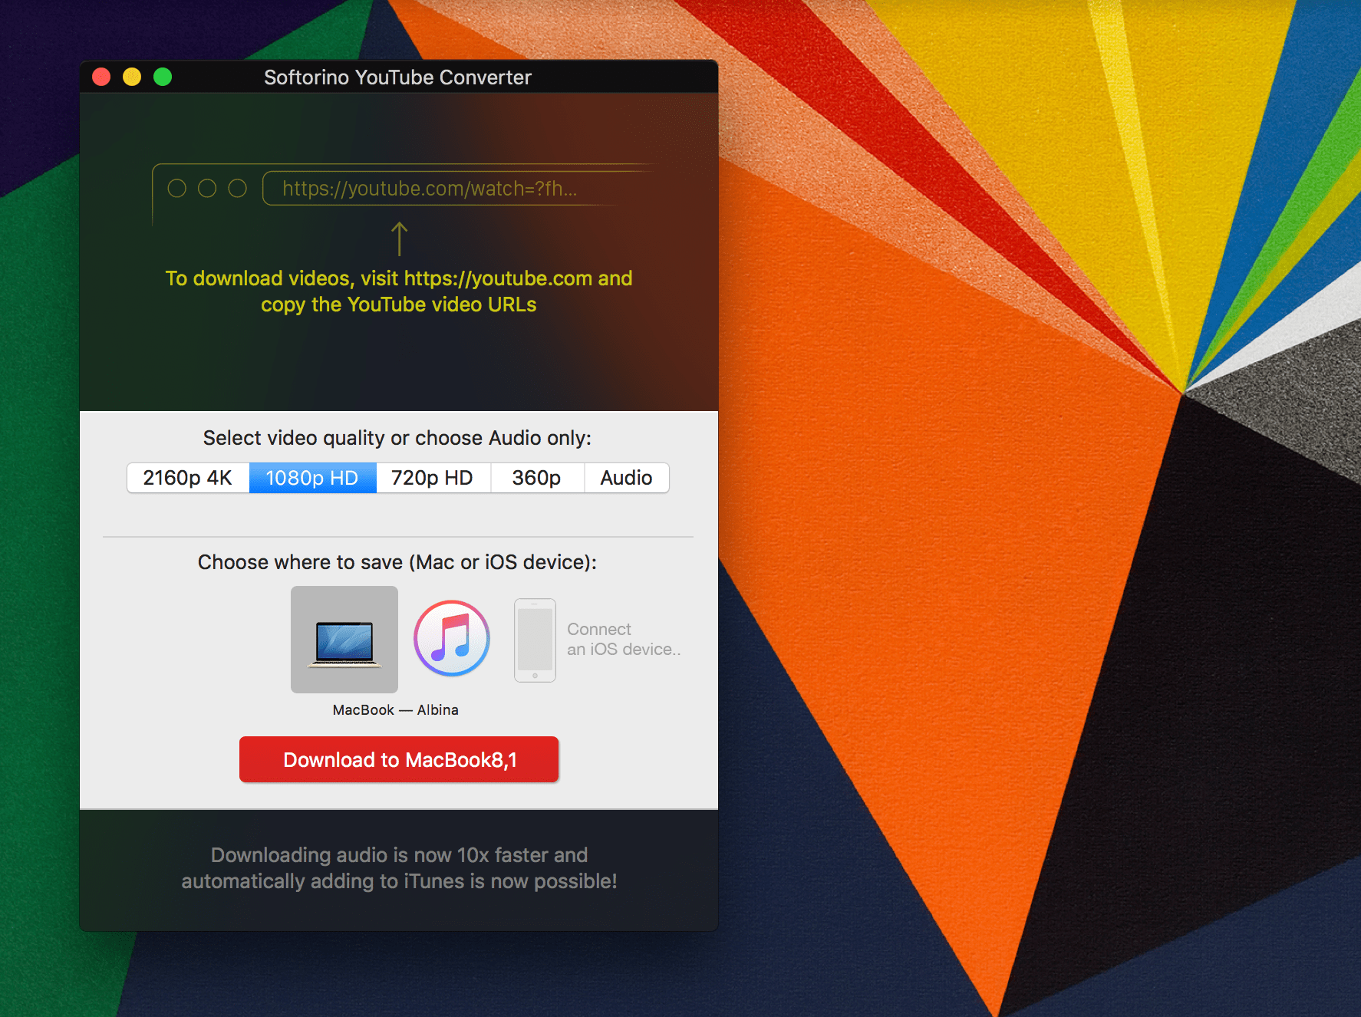The height and width of the screenshot is (1017, 1361).
Task: Choose the iTunes music icon destination
Action: click(x=452, y=638)
